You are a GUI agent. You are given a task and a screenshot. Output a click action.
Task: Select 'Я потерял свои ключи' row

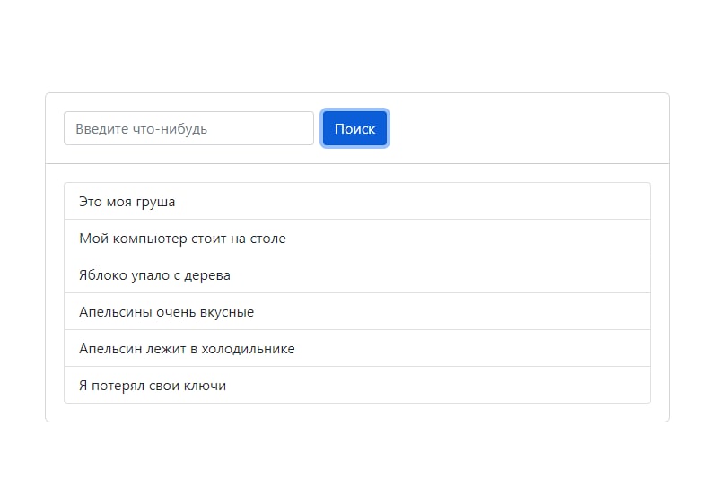tap(357, 385)
